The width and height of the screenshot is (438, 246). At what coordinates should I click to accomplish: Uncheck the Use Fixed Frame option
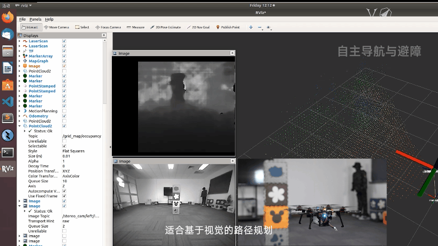tap(64, 196)
